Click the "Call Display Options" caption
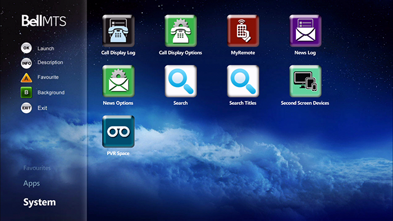Screen dimensions: 393x221 (180, 53)
